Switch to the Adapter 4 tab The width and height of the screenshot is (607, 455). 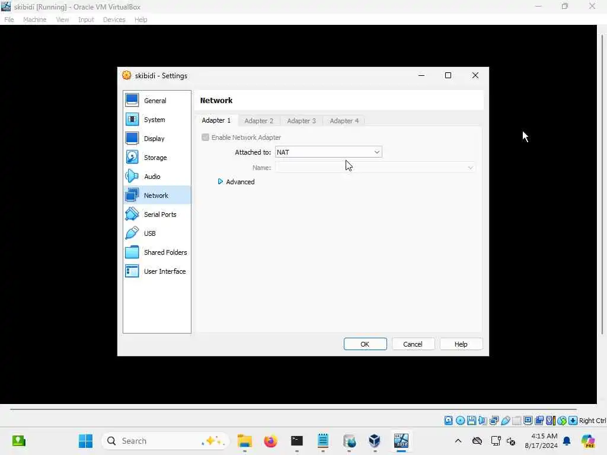click(344, 121)
